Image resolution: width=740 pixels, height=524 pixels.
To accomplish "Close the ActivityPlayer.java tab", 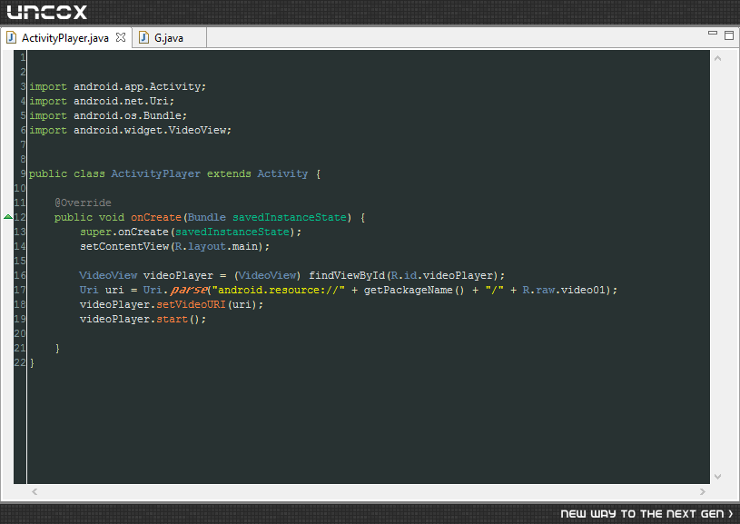I will click(x=121, y=37).
